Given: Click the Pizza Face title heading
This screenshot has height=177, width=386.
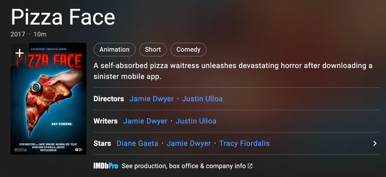Looking at the screenshot, I should point(63,17).
